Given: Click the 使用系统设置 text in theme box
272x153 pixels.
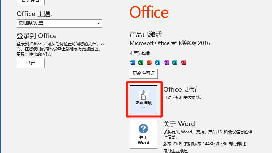Looking at the screenshot, I should (x=31, y=23).
